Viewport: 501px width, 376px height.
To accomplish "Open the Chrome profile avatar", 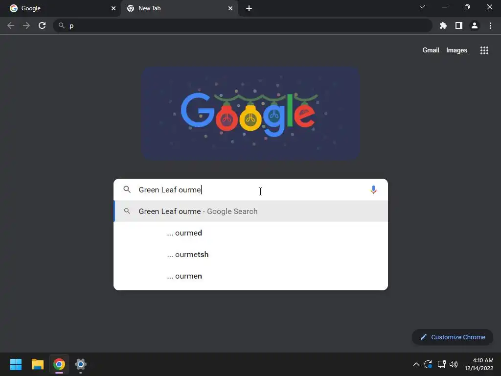I will point(475,25).
